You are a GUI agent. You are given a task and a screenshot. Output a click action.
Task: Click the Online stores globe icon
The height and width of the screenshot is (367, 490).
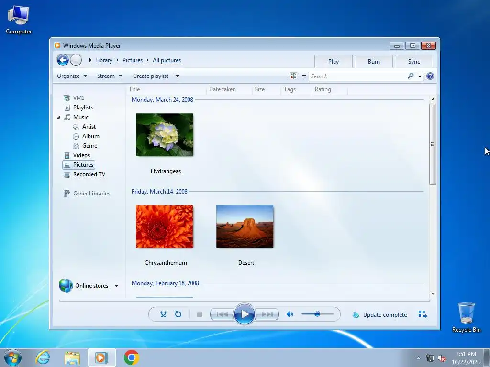click(66, 286)
